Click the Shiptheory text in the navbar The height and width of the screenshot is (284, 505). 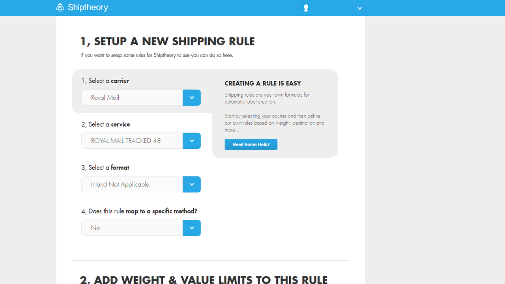coord(88,7)
